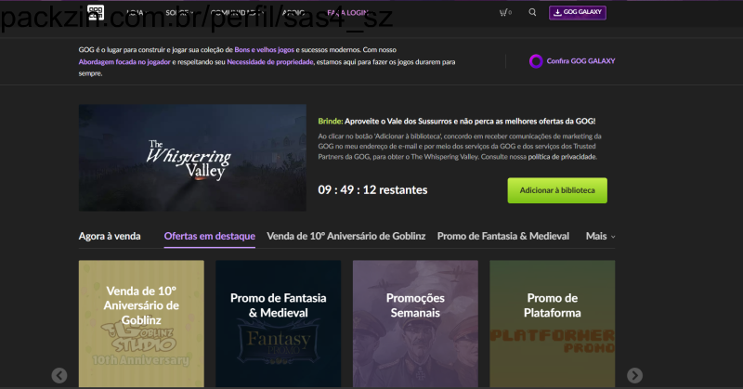Open the Loja menu dropdown
Screen dimensions: 743x389
pyautogui.click(x=137, y=13)
